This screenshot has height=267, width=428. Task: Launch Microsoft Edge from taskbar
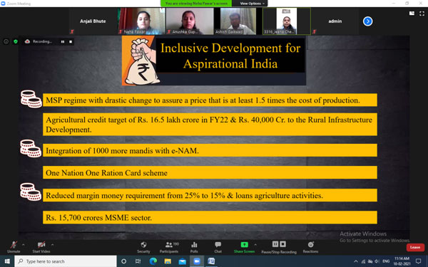153,261
